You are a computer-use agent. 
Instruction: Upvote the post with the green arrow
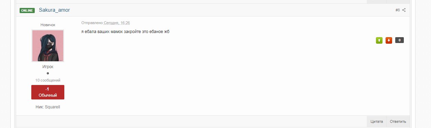coord(379,40)
